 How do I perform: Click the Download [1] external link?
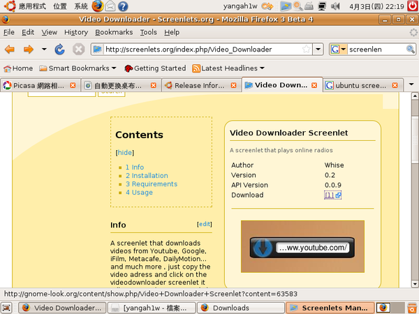pos(332,195)
